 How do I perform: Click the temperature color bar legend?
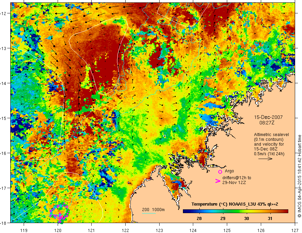pyautogui.click(x=235, y=211)
